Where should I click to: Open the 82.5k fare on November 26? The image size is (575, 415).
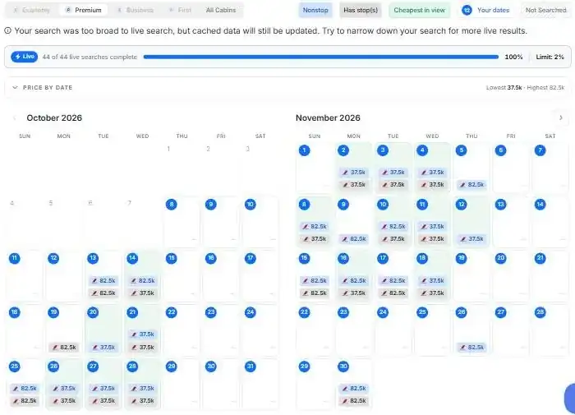[472, 347]
